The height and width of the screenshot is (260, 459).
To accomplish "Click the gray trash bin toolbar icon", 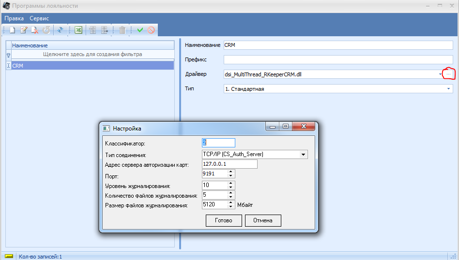I will 122,30.
